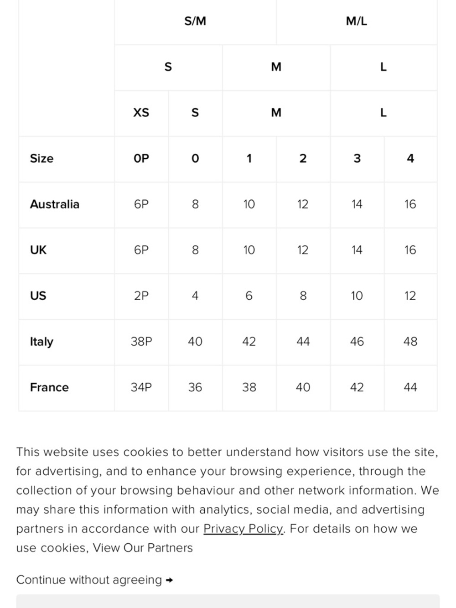Click the UK row label
456x608 pixels.
(38, 250)
